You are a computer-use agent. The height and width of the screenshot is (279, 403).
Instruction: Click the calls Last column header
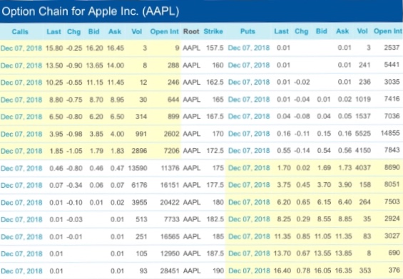point(54,31)
